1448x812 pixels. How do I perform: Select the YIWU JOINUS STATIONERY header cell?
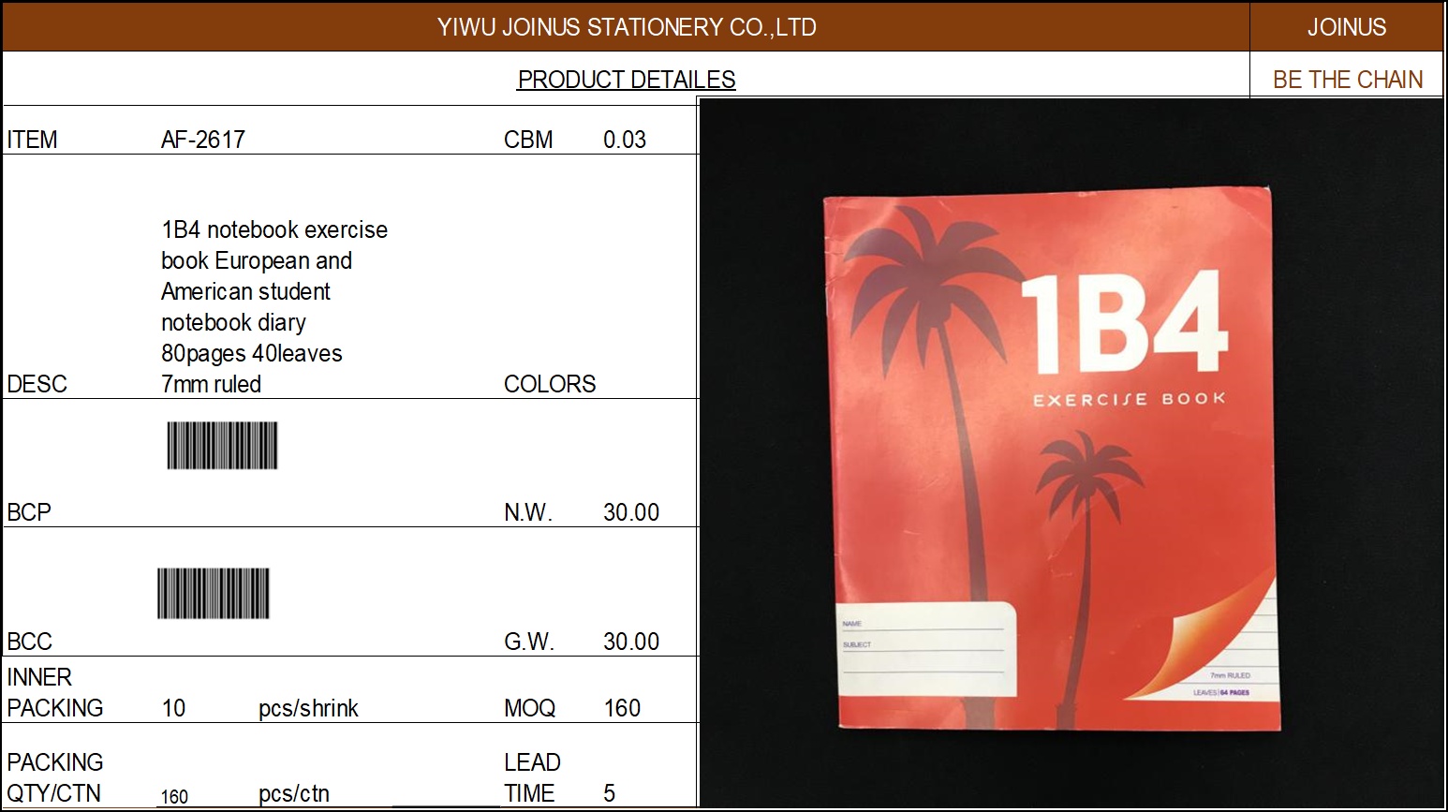pos(626,27)
